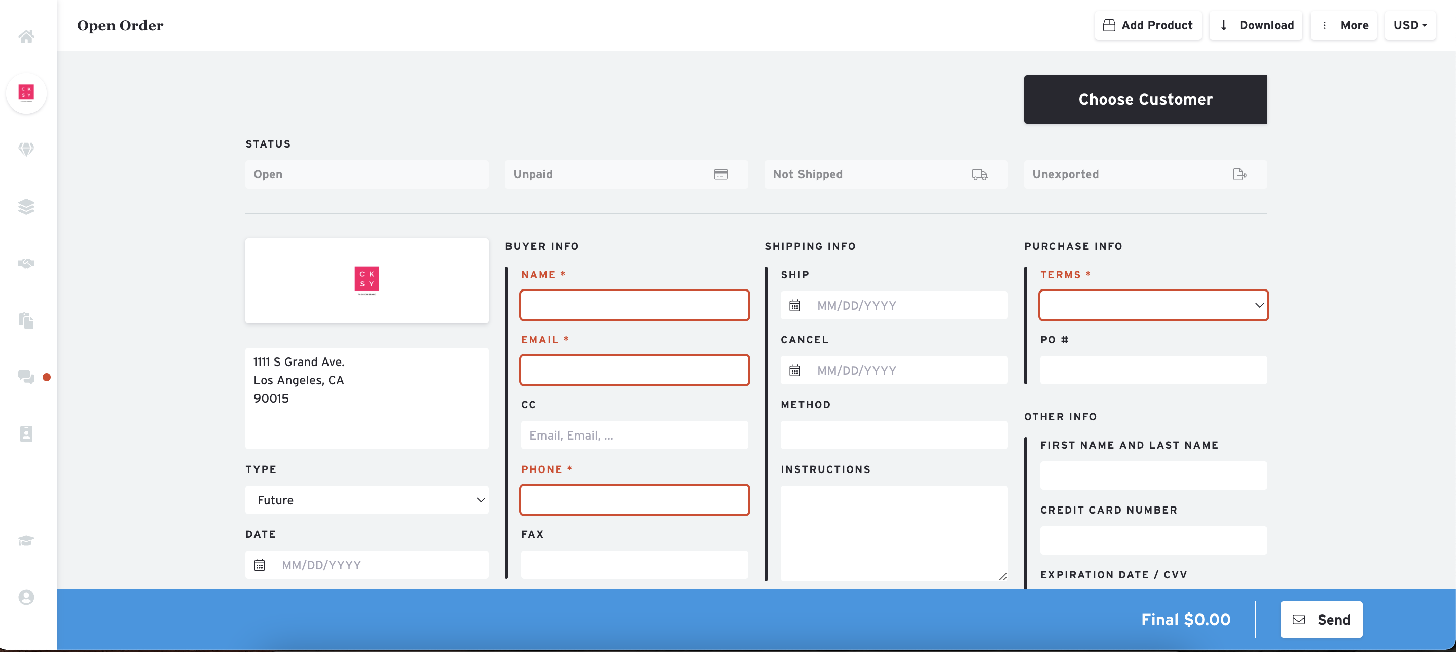Open the More options menu
Viewport: 1456px width, 652px height.
tap(1343, 25)
